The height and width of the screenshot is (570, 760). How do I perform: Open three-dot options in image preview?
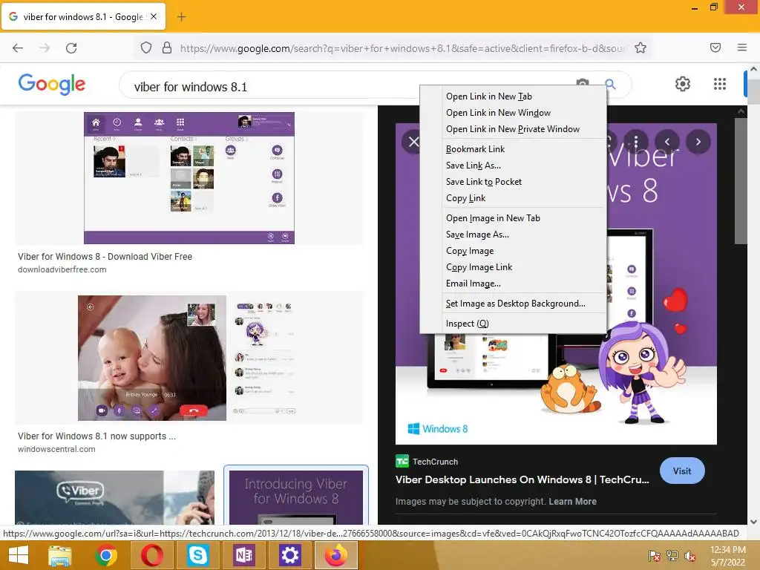[636, 142]
